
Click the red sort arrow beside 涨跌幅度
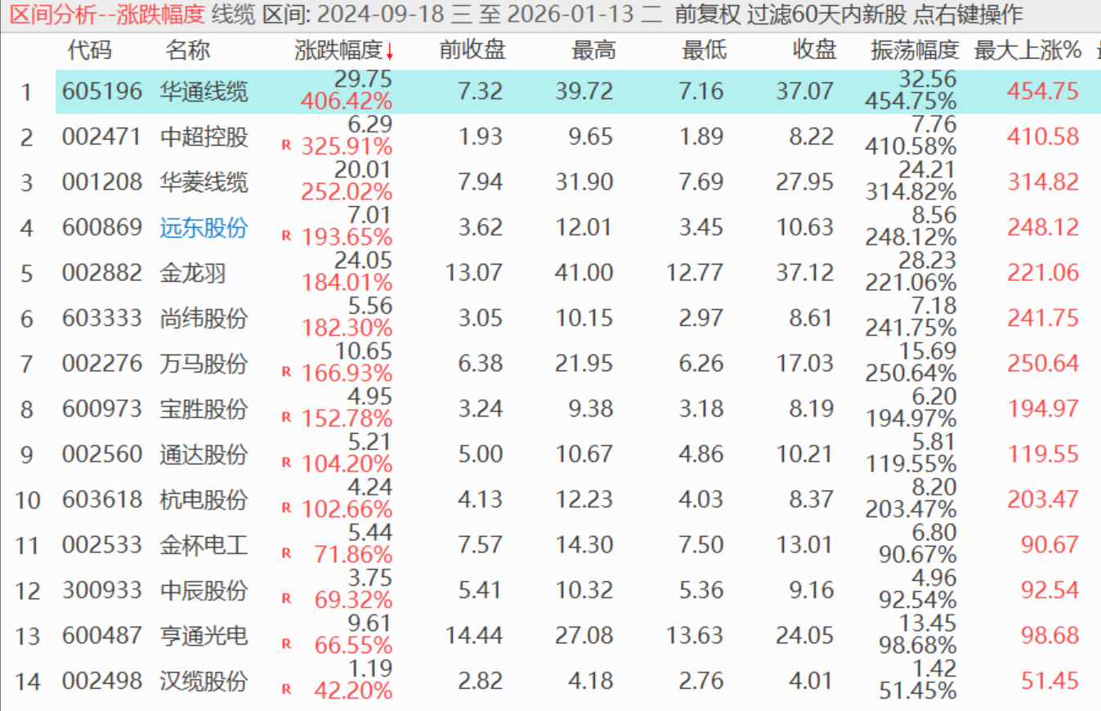coord(390,53)
